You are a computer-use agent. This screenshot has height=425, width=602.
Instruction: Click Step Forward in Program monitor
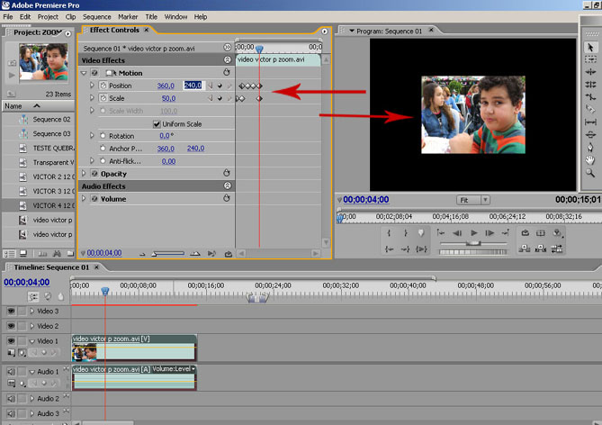pos(491,232)
